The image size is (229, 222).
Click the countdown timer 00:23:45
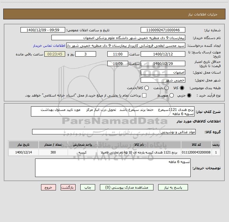pyautogui.click(x=55, y=54)
